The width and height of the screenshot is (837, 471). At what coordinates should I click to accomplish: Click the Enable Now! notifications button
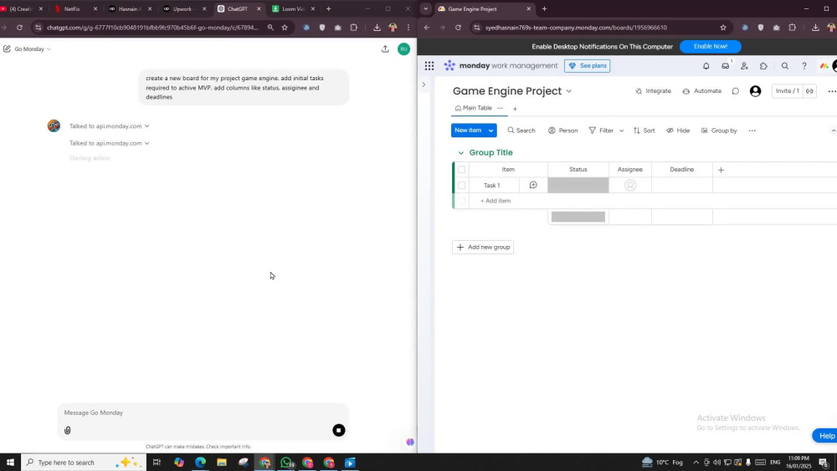pyautogui.click(x=710, y=46)
